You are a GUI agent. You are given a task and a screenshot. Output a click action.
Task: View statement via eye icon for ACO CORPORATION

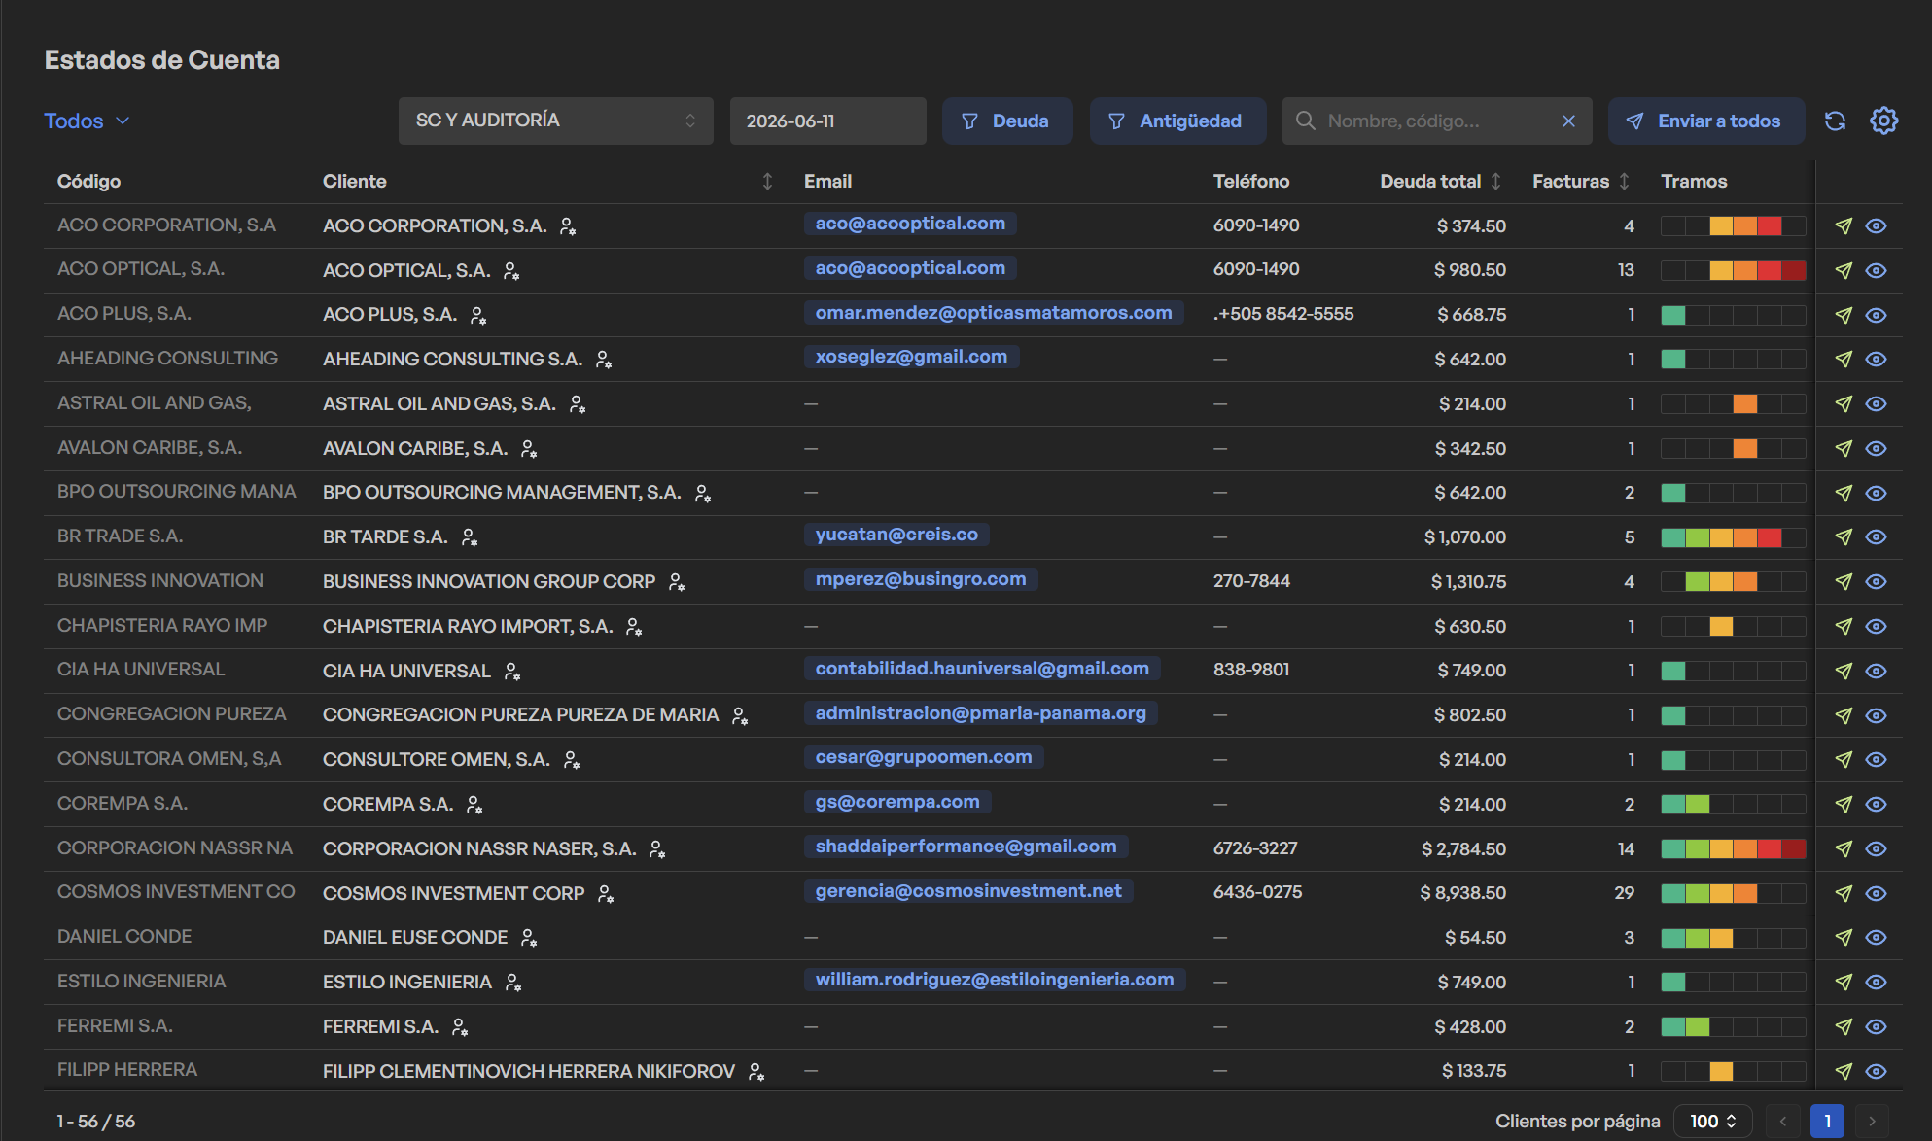point(1877,225)
